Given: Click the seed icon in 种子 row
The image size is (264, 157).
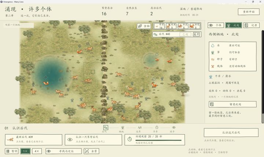Looking at the screenshot, I should coord(213,59).
